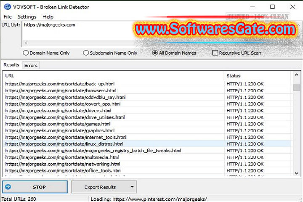Click Total URLs: 260 in status bar
Viewport: 303px width, 202px height.
pyautogui.click(x=19, y=199)
